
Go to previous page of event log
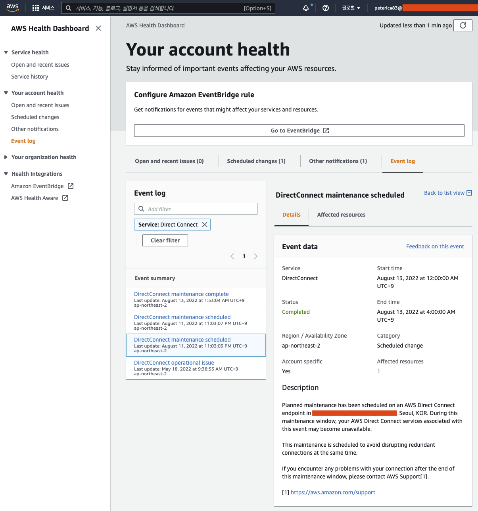[232, 256]
